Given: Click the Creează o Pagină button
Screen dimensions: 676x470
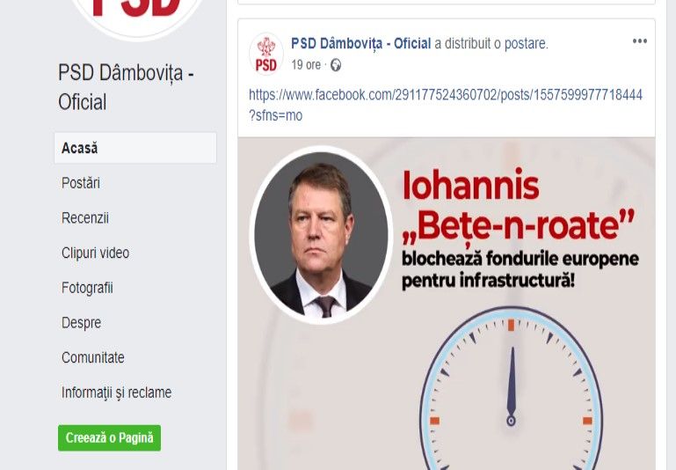Looking at the screenshot, I should [x=110, y=438].
